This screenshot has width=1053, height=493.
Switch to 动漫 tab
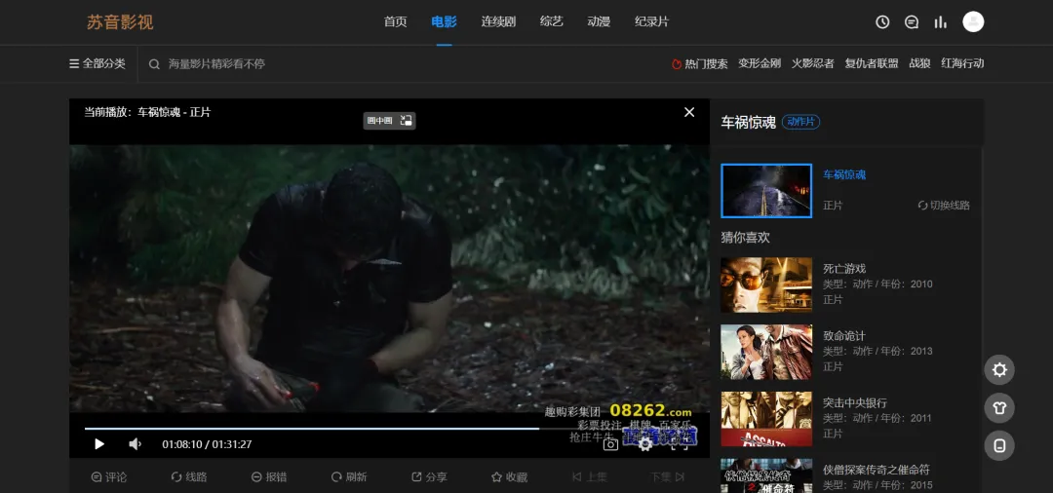tap(599, 22)
